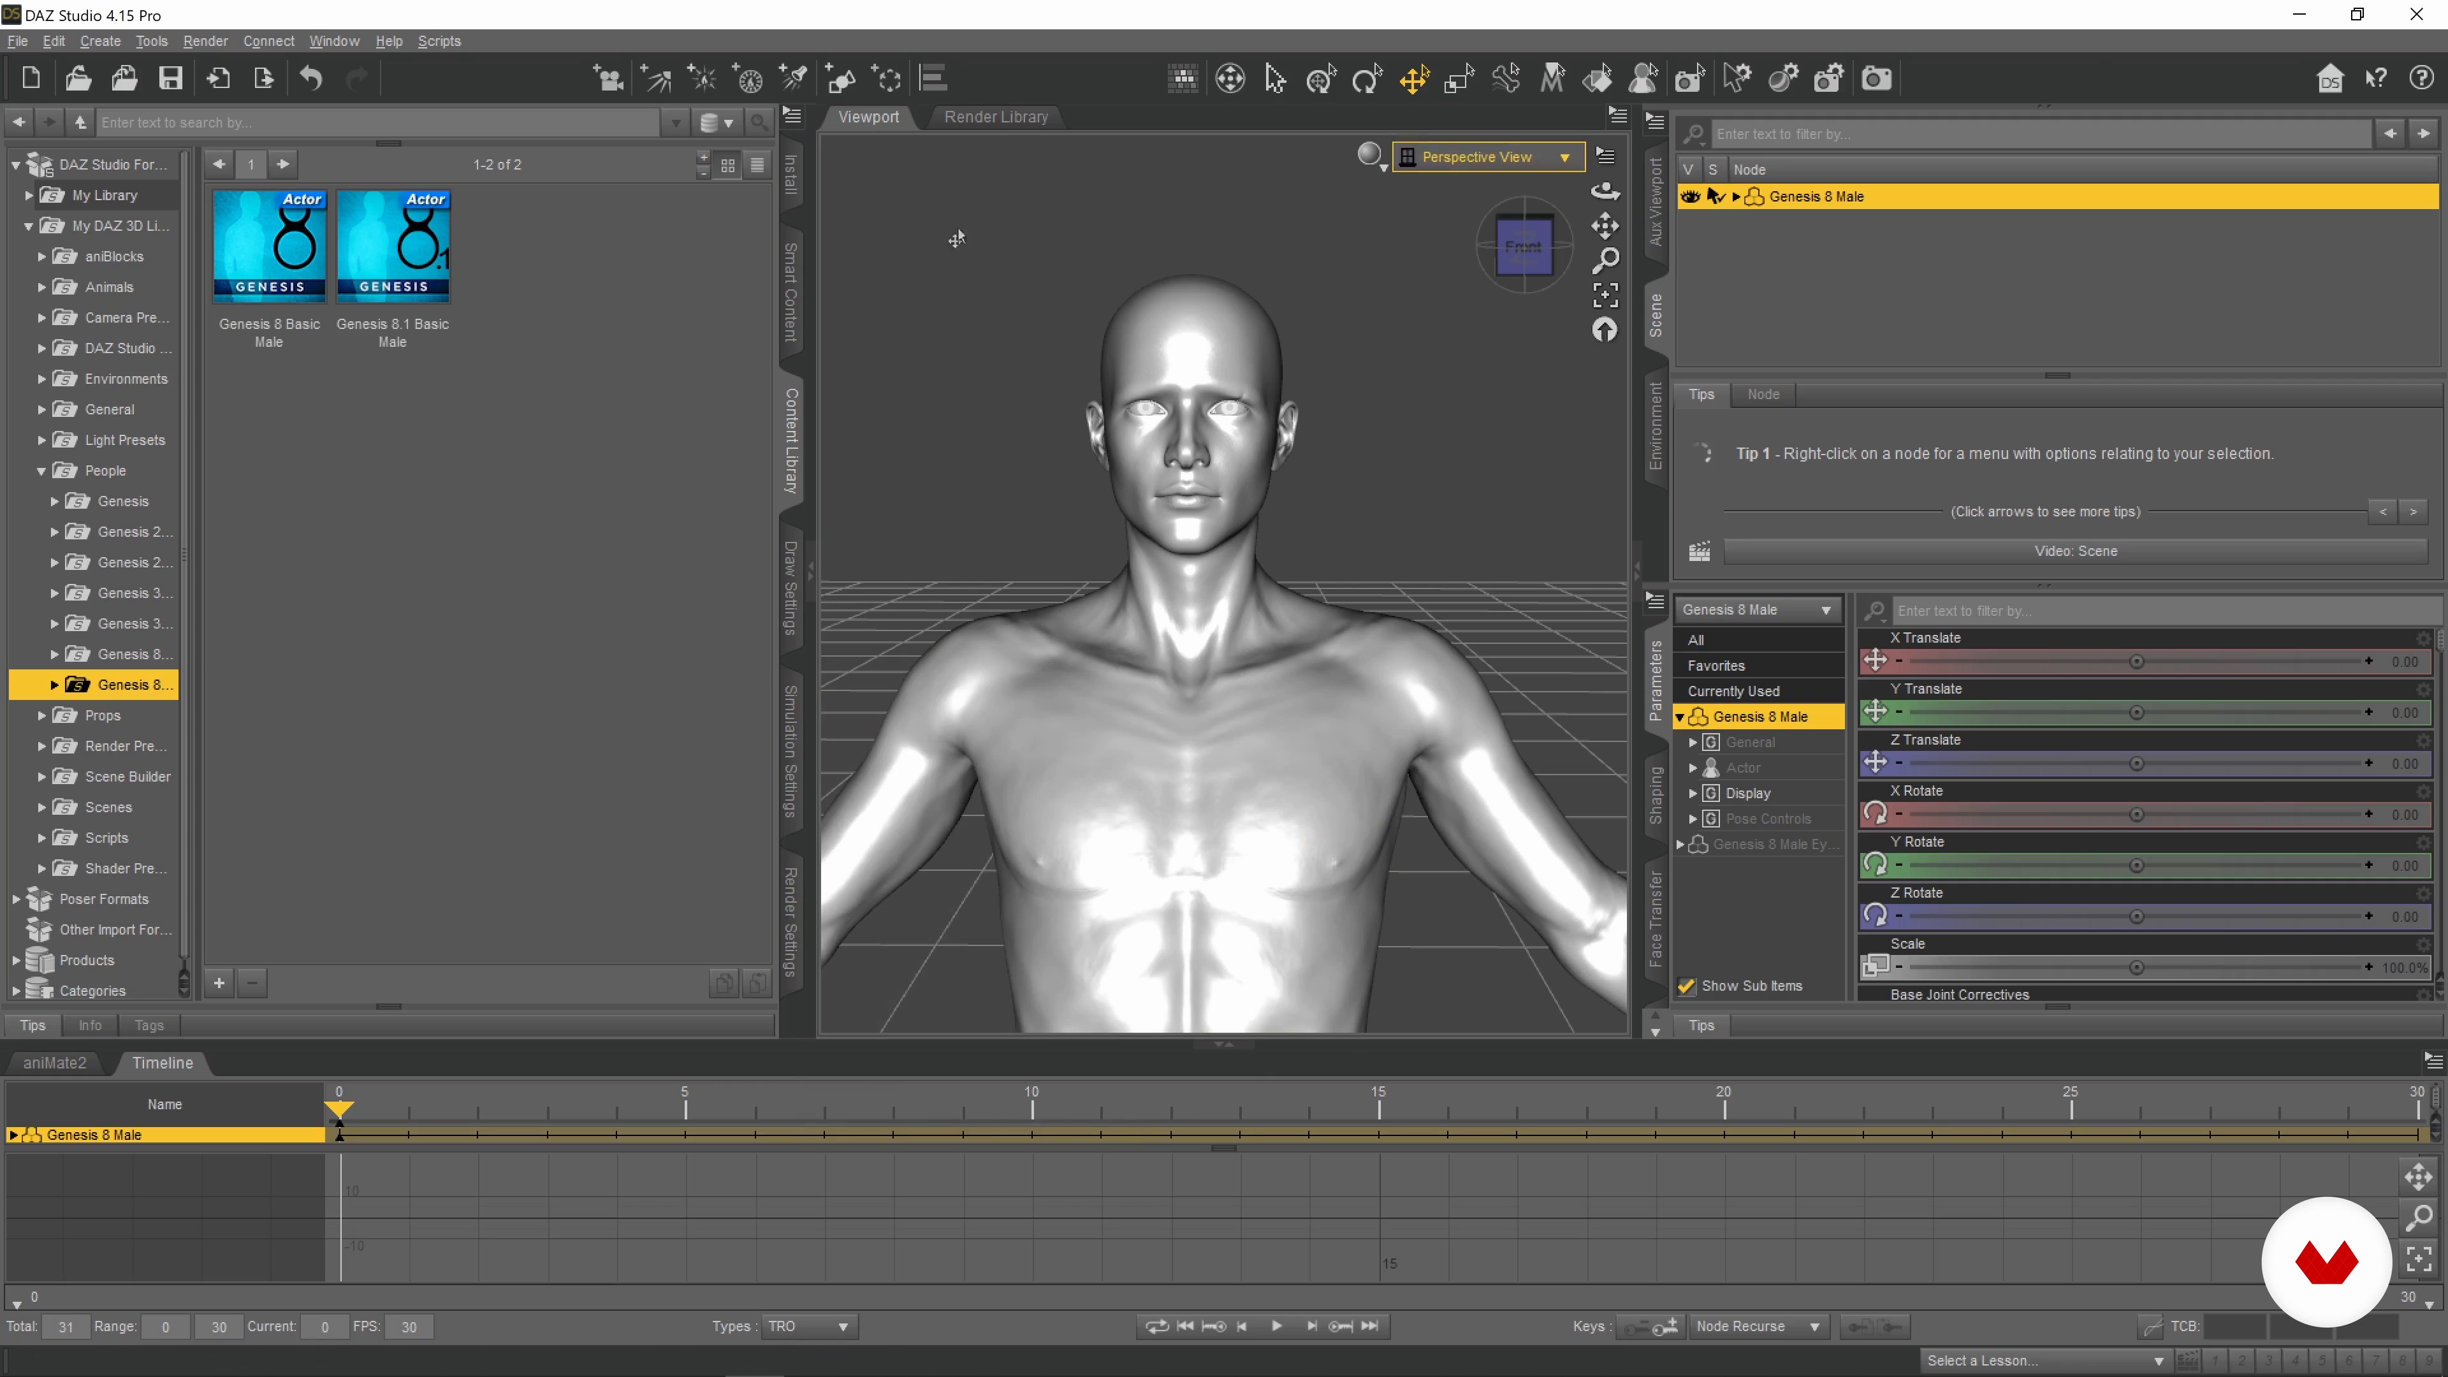Click the What's This help icon
Image resolution: width=2448 pixels, height=1377 pixels.
coord(2376,79)
